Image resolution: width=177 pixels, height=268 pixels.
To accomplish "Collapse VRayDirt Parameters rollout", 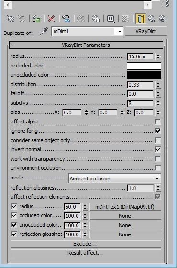I will coord(86,45).
